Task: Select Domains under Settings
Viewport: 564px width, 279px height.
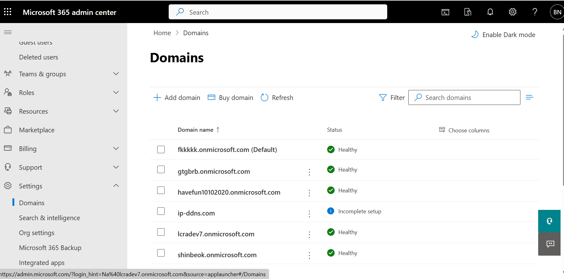Action: click(32, 203)
